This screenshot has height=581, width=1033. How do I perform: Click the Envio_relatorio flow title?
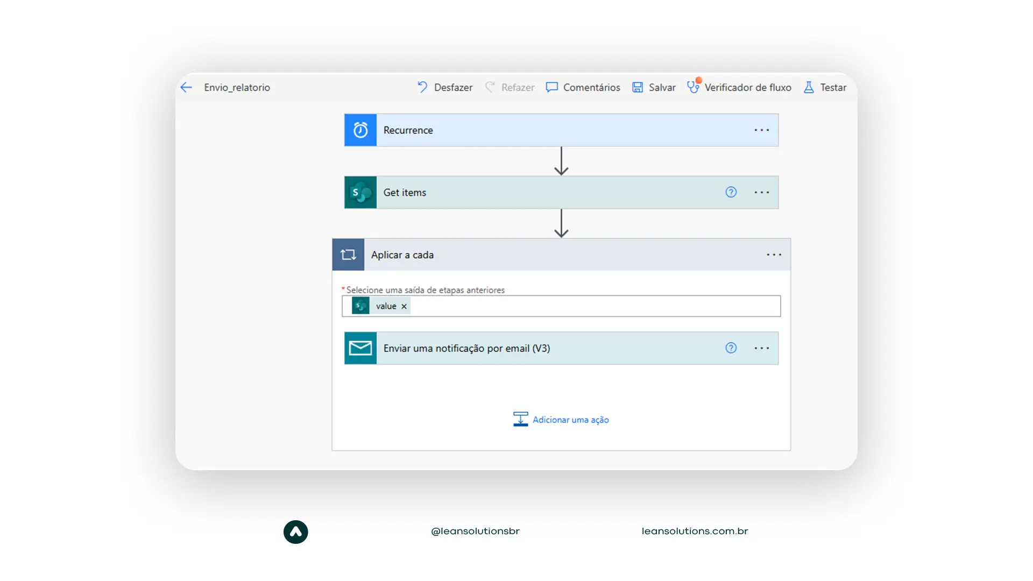237,87
